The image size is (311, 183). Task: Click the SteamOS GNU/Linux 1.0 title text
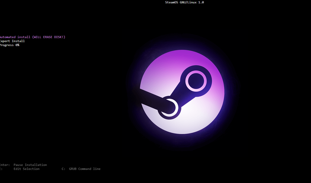pyautogui.click(x=184, y=3)
